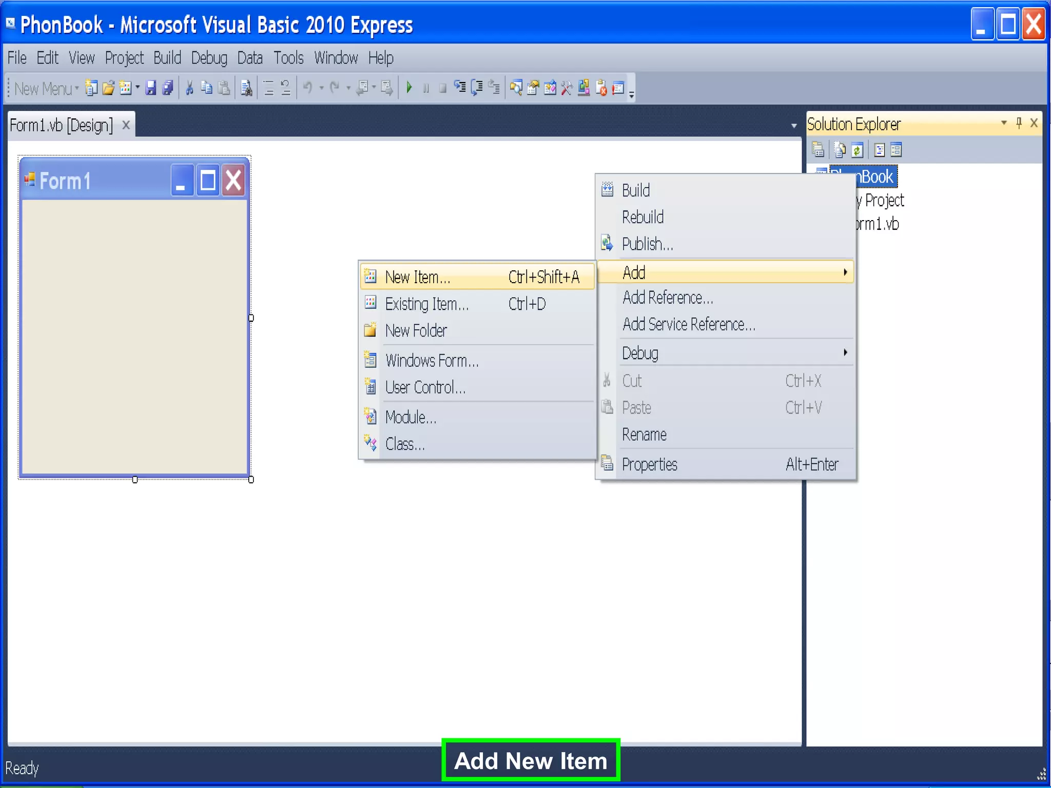
Task: Click the Save All toolbar icon
Action: (168, 88)
